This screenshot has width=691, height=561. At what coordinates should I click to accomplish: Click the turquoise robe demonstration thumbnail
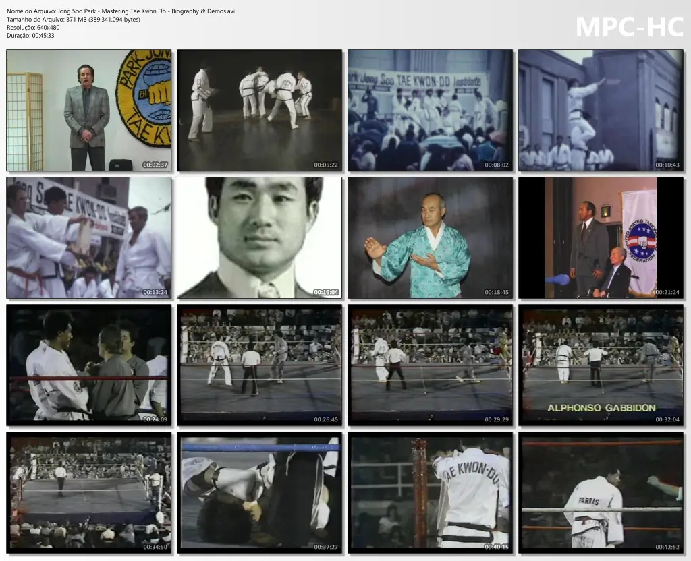[431, 237]
